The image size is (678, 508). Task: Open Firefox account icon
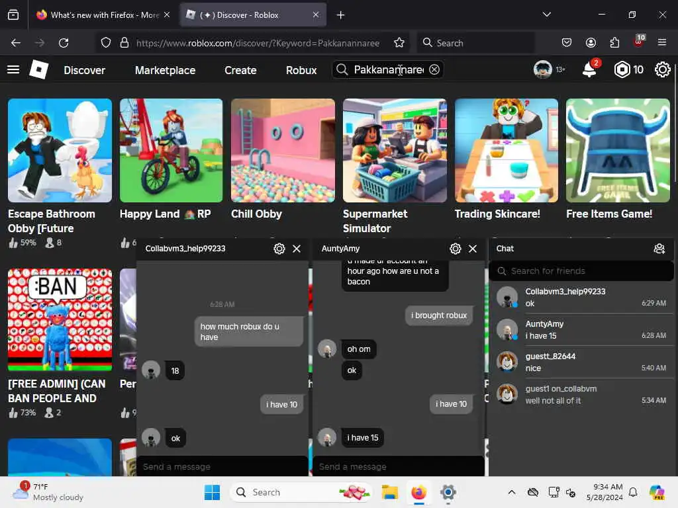(x=591, y=43)
